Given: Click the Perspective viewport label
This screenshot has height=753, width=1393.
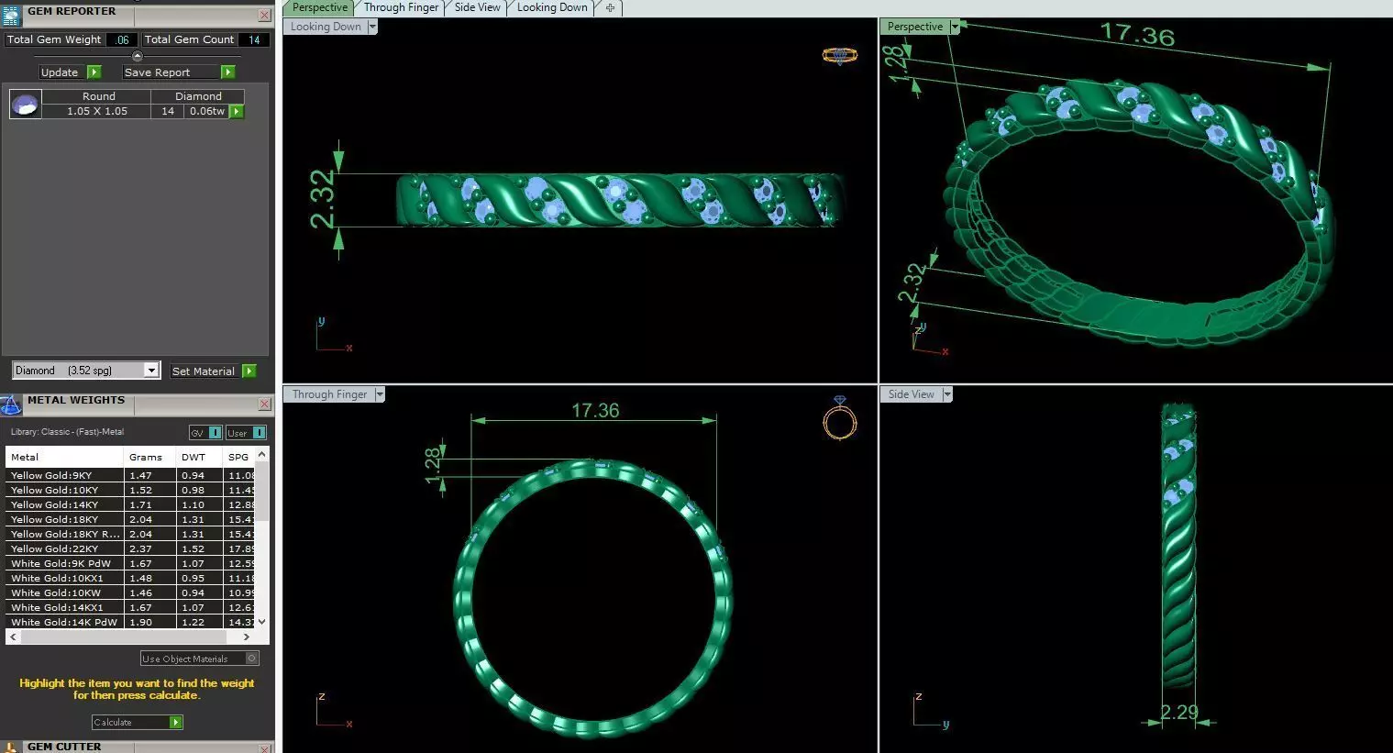Looking at the screenshot, I should (915, 27).
